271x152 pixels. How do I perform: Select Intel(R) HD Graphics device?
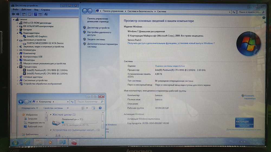[37, 36]
